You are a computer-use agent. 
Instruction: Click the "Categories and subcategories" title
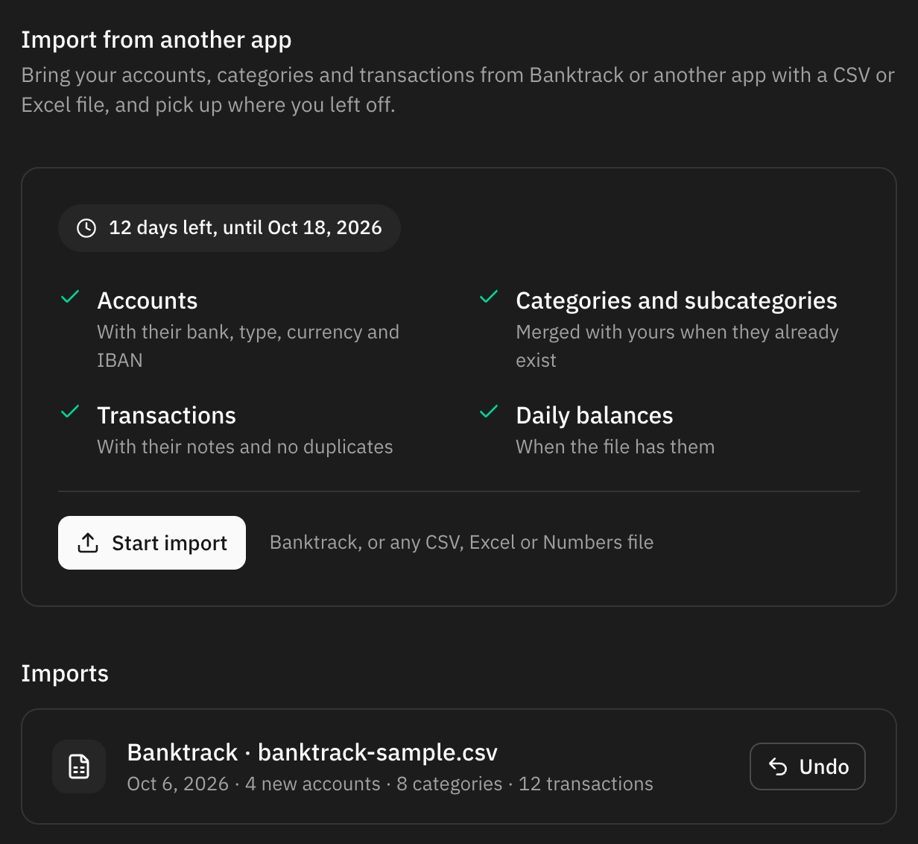pos(677,300)
